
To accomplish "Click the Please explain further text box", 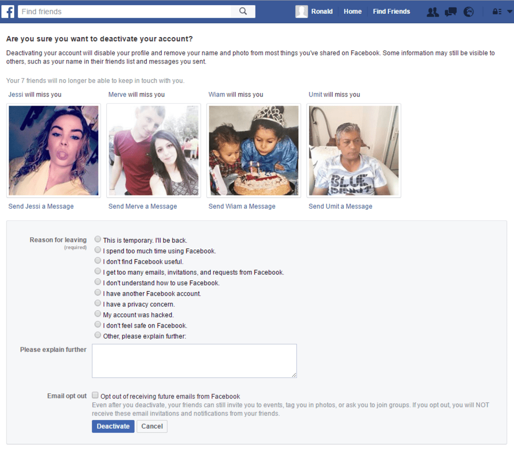I will (x=195, y=361).
